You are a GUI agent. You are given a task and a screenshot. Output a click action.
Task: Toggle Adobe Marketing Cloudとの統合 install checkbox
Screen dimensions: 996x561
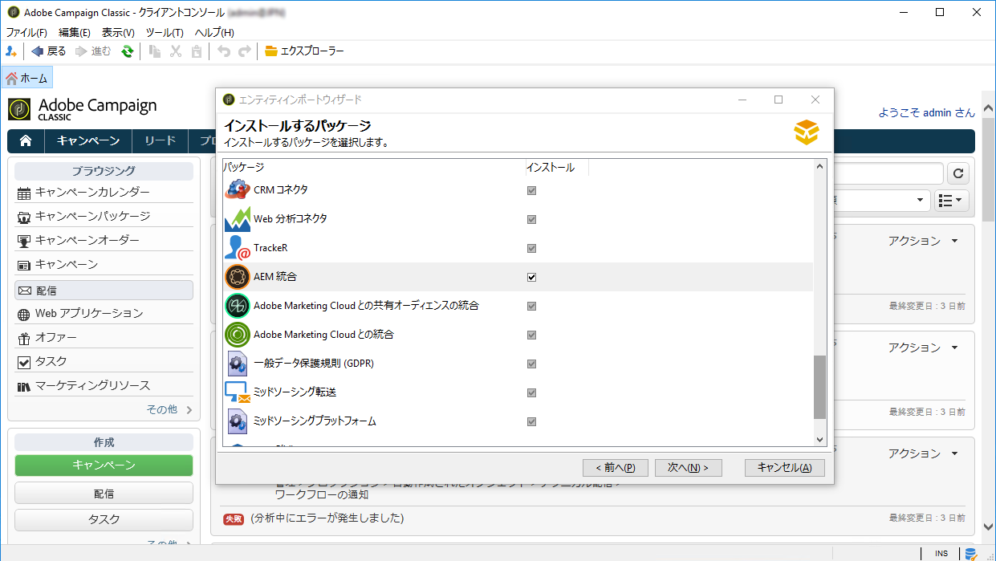tap(531, 335)
